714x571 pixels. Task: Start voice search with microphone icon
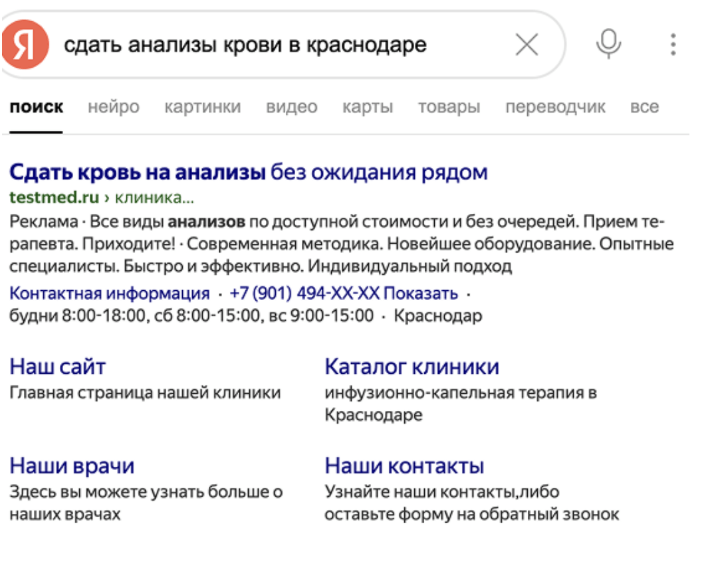click(x=608, y=44)
